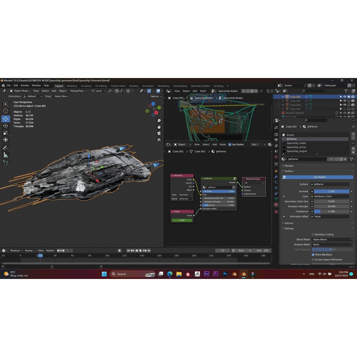Open Windows Start menu on taskbar
357x357 pixels.
pyautogui.click(x=104, y=274)
